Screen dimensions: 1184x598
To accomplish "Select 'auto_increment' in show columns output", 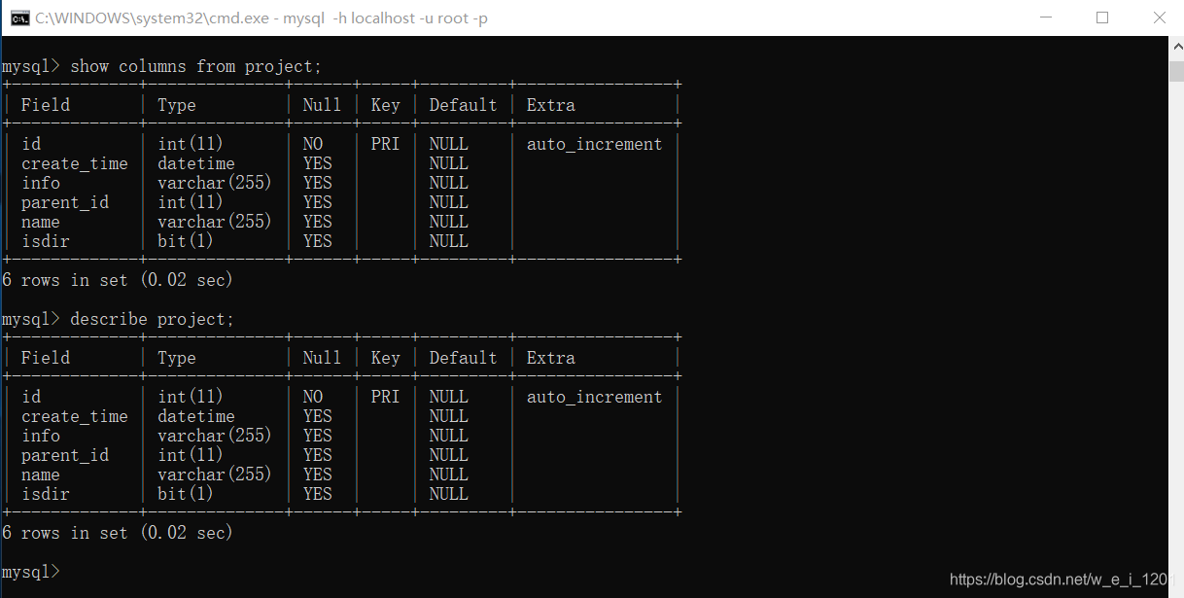I will 594,144.
